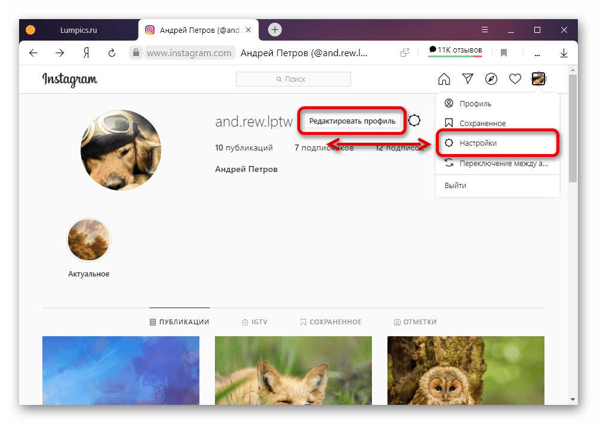Switch to Lumpics.ru browser tab

(79, 29)
